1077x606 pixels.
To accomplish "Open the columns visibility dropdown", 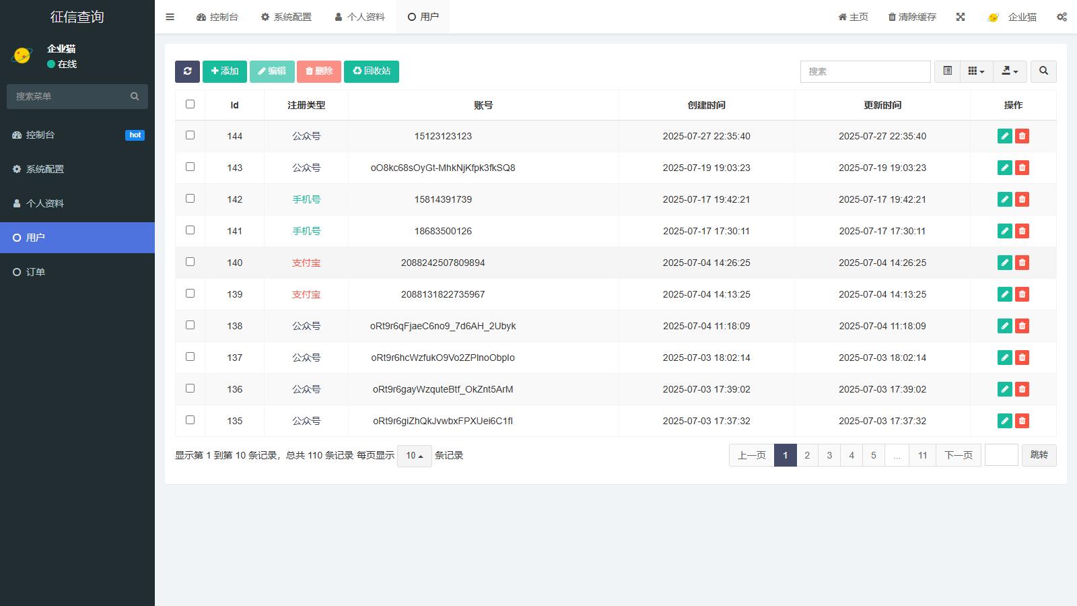I will pyautogui.click(x=976, y=71).
